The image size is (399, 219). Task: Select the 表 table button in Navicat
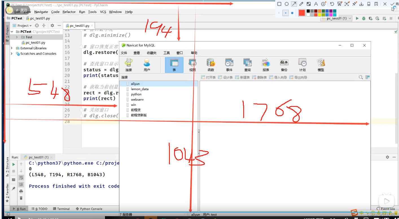pyautogui.click(x=174, y=65)
